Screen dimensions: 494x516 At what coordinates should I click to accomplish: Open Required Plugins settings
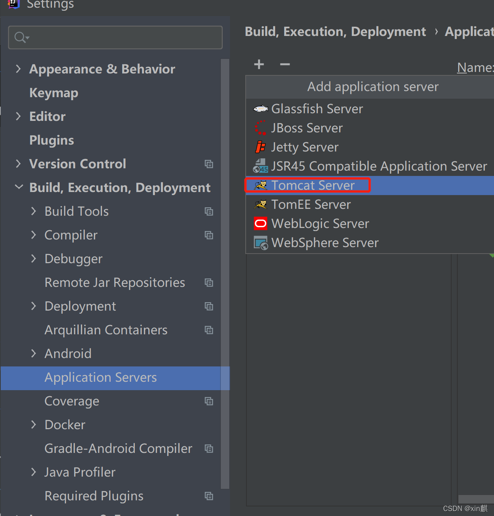coord(94,496)
